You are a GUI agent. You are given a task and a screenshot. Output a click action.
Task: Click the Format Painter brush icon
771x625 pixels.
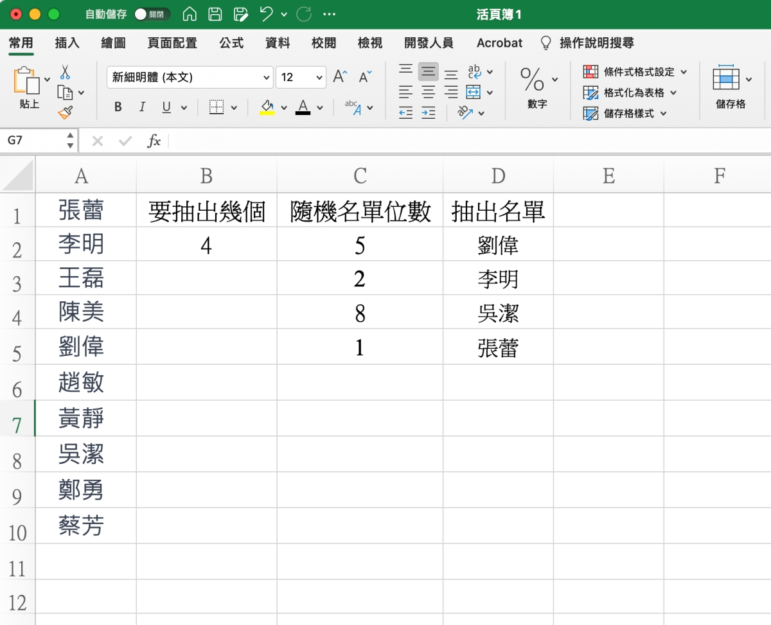[65, 112]
